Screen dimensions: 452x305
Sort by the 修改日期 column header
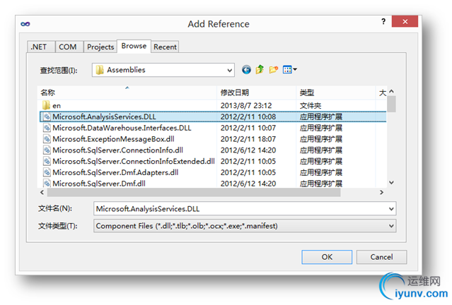(256, 92)
